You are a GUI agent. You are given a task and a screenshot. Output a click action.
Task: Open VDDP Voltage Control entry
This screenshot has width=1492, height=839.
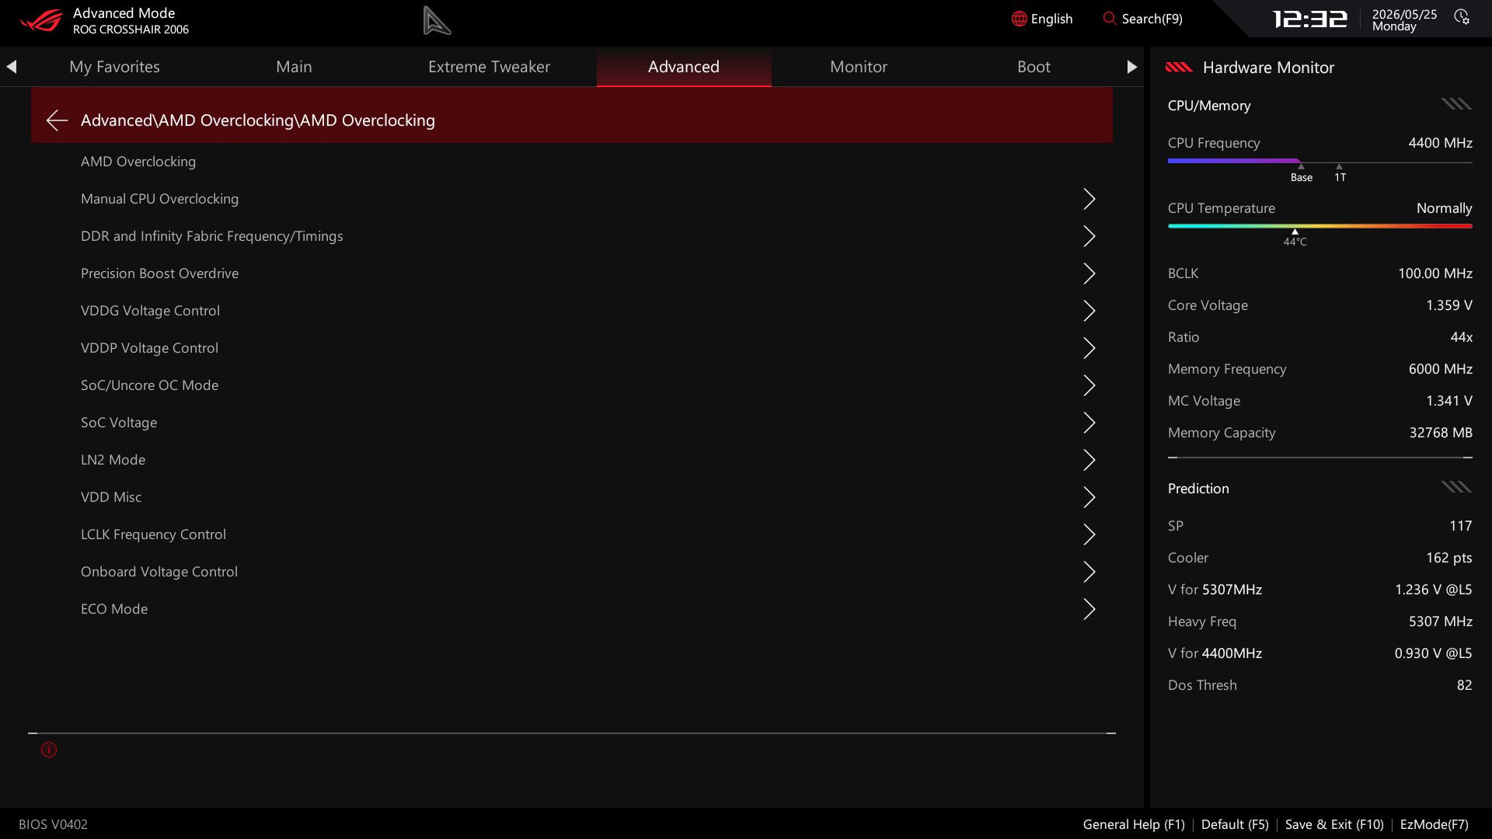tap(572, 348)
